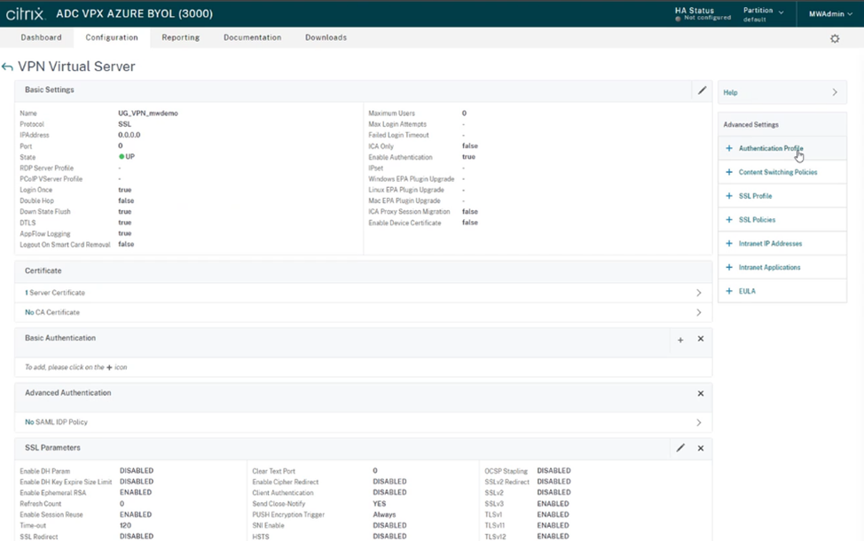Click plus icon next to Authentication Profile
This screenshot has width=864, height=541.
[729, 148]
